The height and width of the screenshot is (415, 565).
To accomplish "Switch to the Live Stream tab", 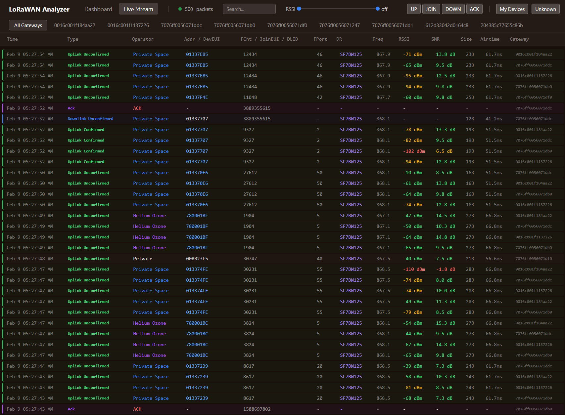I will click(138, 9).
